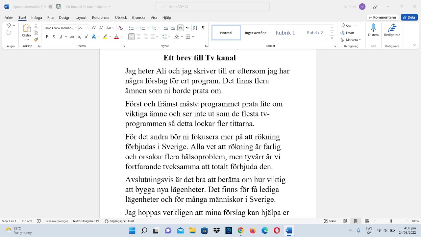The height and width of the screenshot is (237, 421).
Task: Toggle italic K button
Action: point(54,37)
